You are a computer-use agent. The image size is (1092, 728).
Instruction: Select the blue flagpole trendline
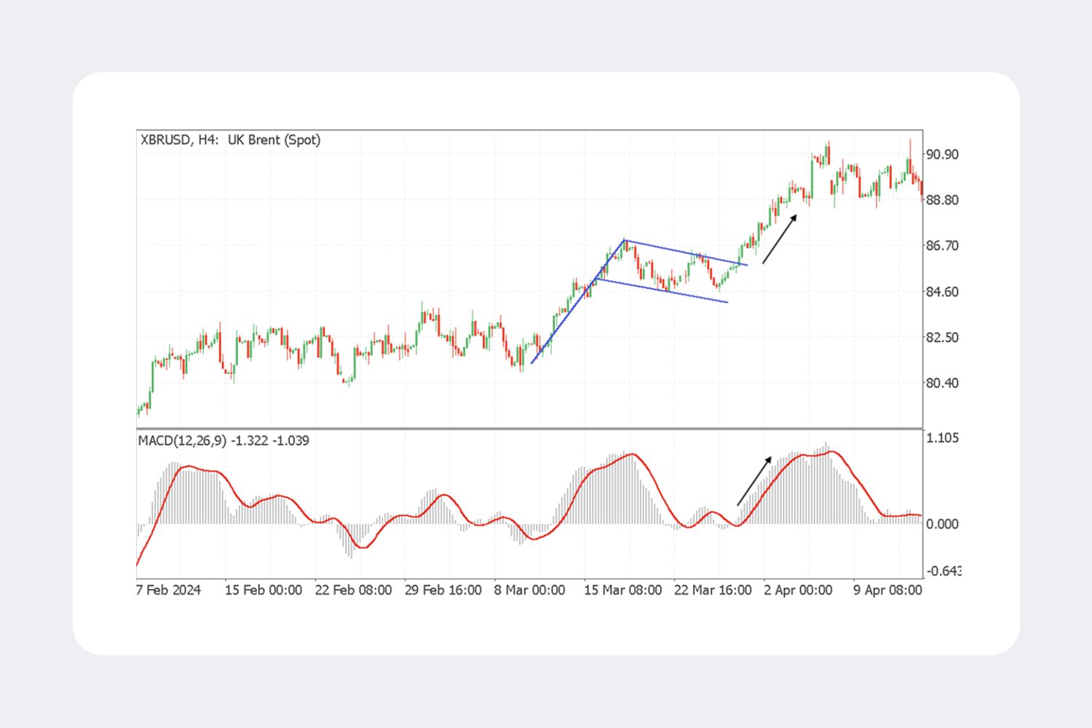point(578,301)
